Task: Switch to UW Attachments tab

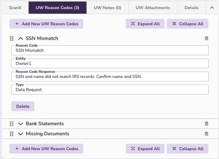Action: 153,8
